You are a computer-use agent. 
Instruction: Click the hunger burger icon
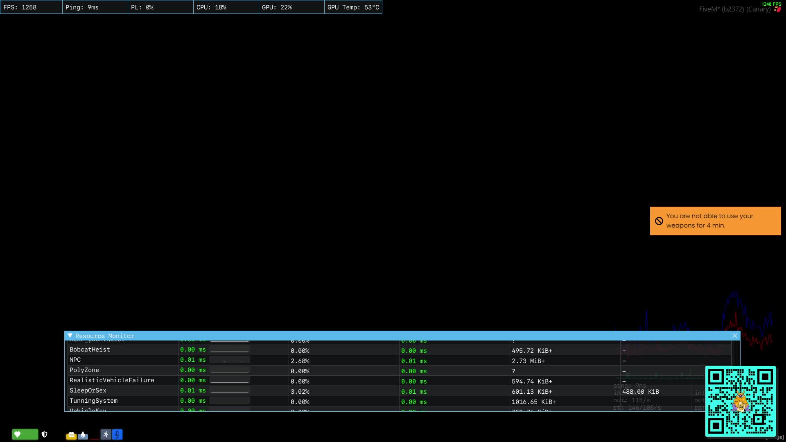coord(71,435)
